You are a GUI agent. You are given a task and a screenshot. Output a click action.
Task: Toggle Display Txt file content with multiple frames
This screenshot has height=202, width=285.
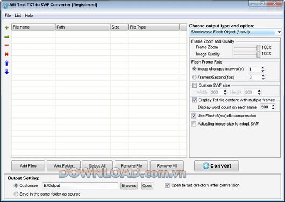194,100
